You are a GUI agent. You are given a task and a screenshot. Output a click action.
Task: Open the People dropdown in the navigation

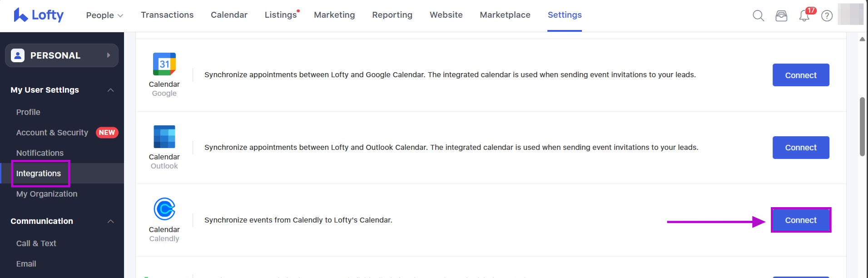104,15
